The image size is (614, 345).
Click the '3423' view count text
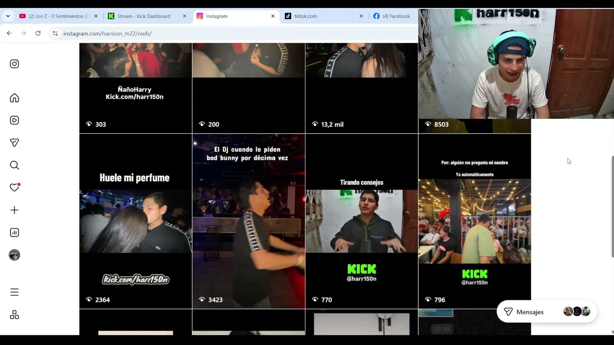(215, 300)
